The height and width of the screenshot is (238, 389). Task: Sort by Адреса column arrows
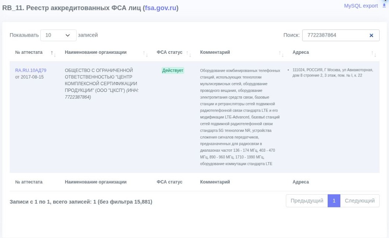pos(374,53)
